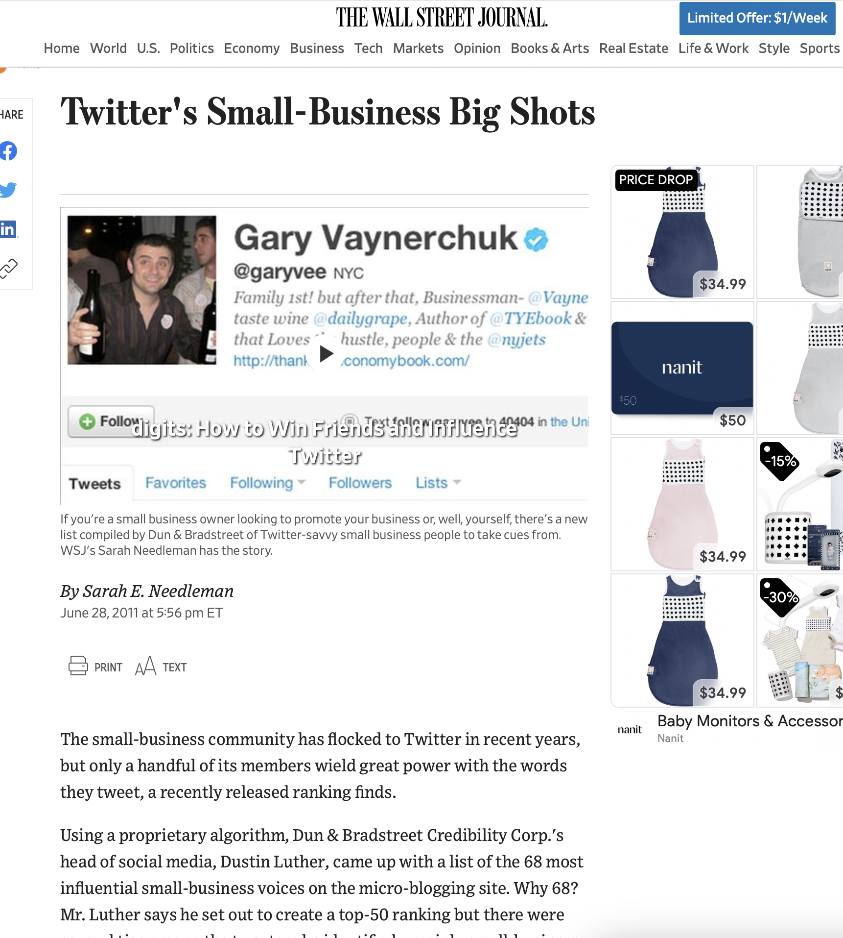Click the printer icon to print
The image size is (843, 938).
point(78,666)
